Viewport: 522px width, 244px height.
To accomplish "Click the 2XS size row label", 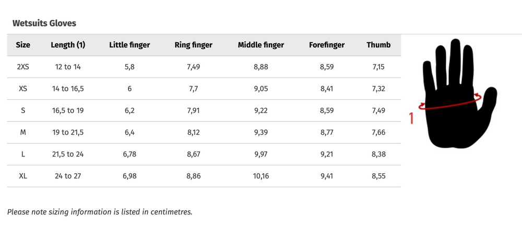I will tap(23, 67).
